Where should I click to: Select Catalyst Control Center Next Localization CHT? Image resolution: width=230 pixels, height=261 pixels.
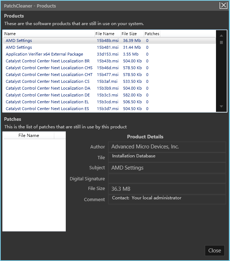point(109,75)
